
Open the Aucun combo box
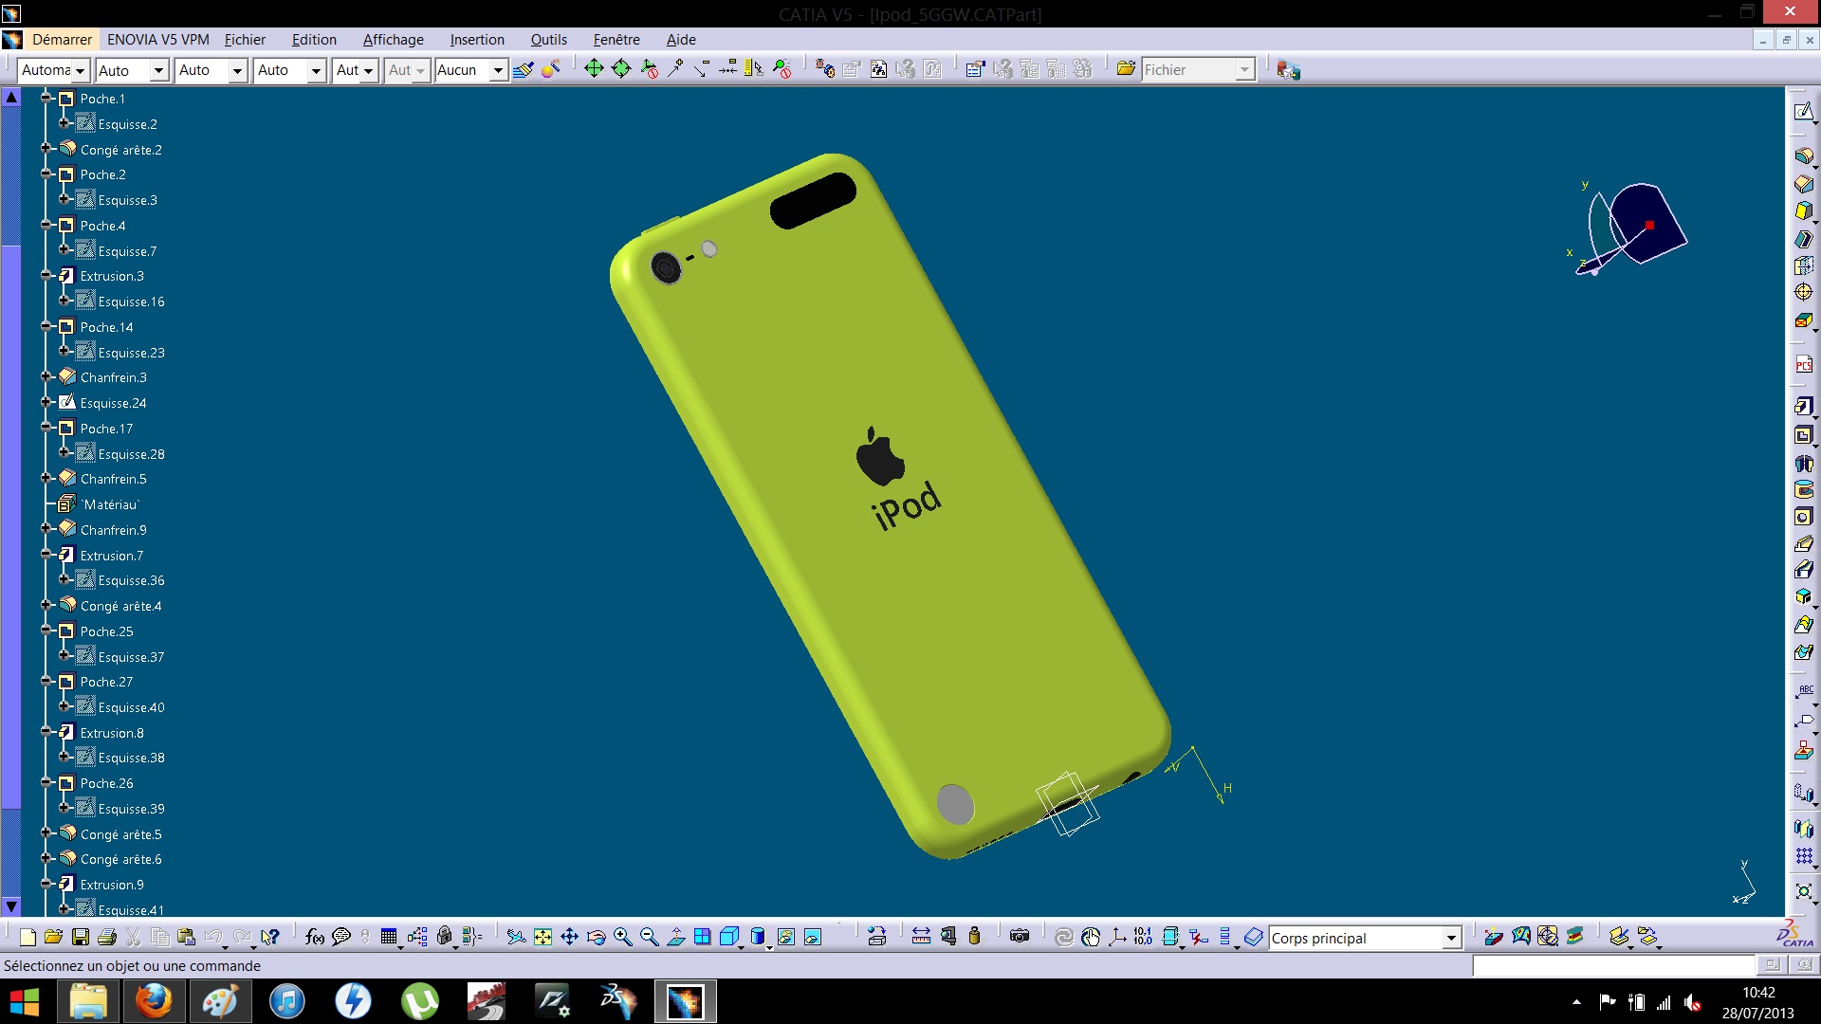pos(497,70)
